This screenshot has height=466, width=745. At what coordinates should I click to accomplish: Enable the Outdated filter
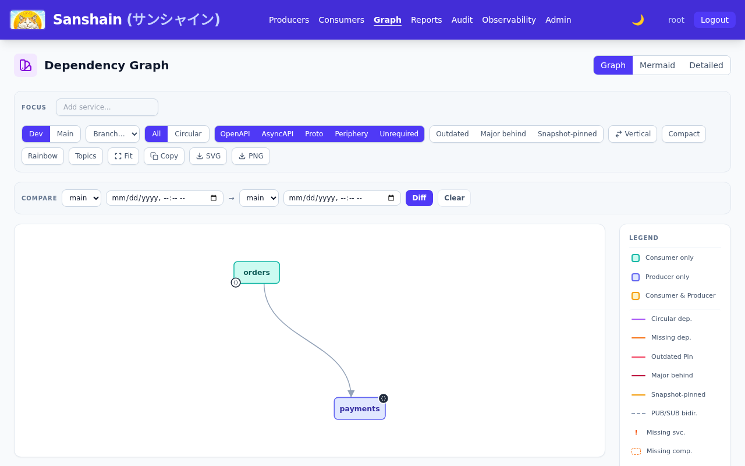[x=452, y=134]
